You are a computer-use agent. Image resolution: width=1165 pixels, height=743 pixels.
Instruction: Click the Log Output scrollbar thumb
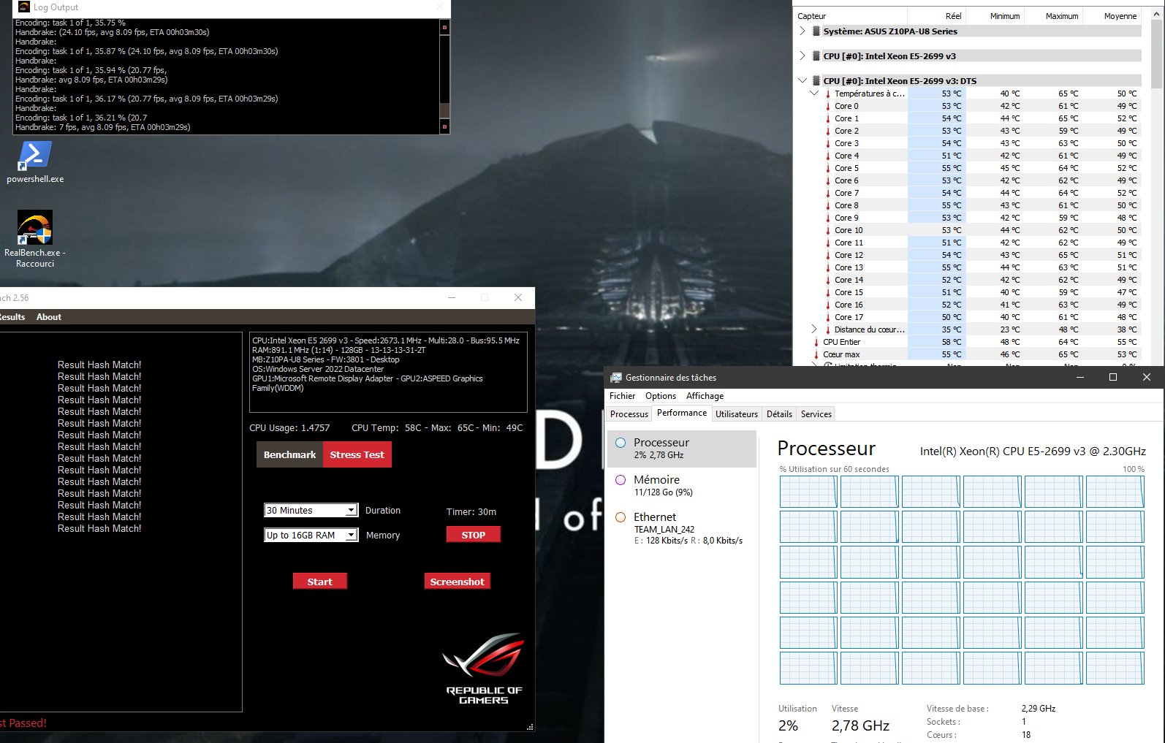pyautogui.click(x=444, y=110)
